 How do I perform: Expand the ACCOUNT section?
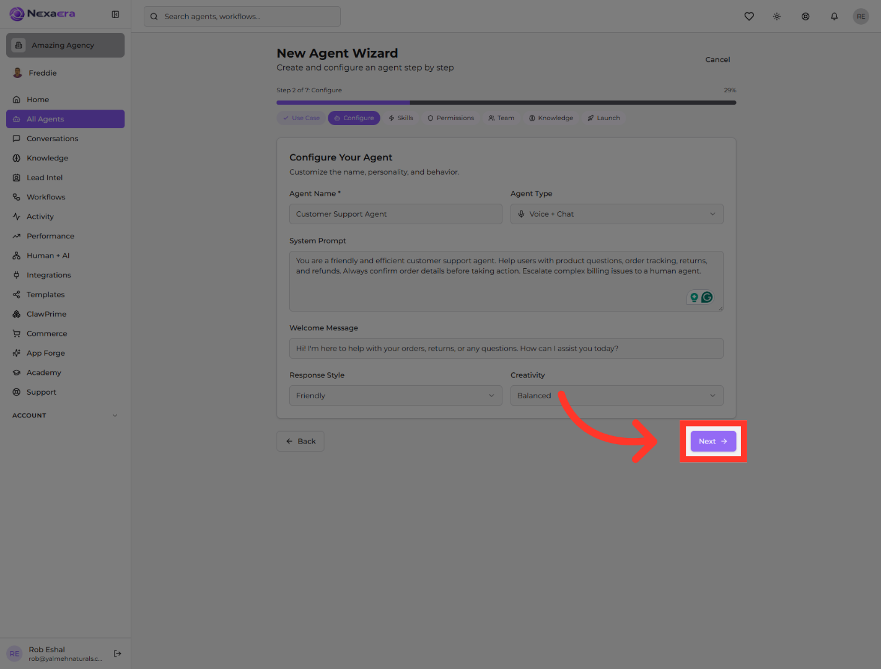point(65,416)
